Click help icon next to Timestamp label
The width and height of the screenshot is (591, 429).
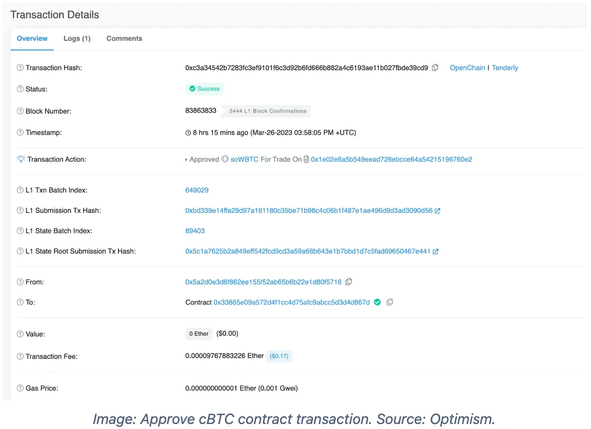coord(20,132)
